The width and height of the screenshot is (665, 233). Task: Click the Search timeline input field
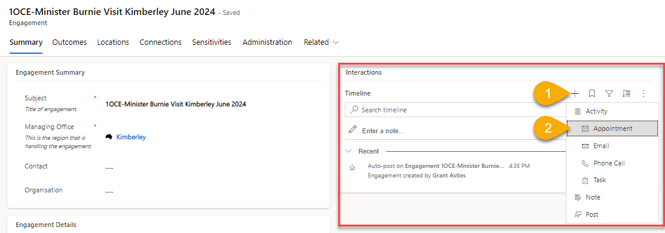[x=456, y=110]
